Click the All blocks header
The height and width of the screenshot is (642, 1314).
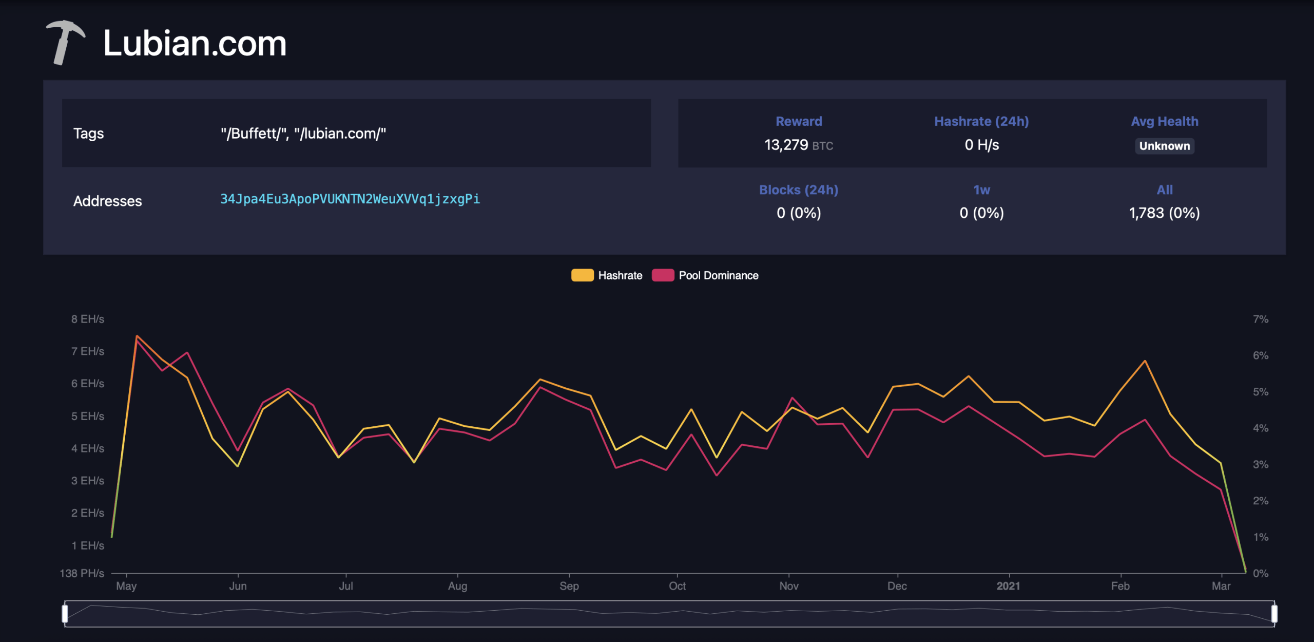click(x=1164, y=190)
